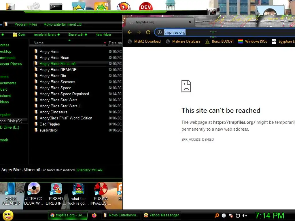
Task: Open the Name column filter dropdown
Action: [105, 43]
